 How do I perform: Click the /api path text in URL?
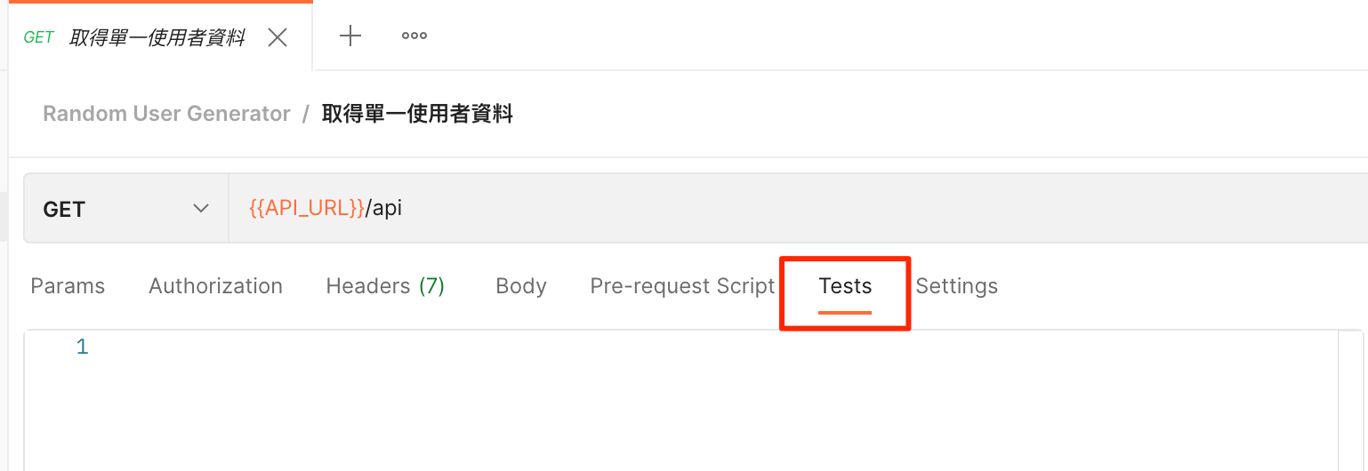(384, 209)
